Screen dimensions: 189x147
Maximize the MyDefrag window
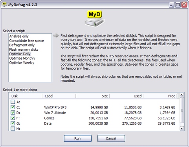[178, 5]
